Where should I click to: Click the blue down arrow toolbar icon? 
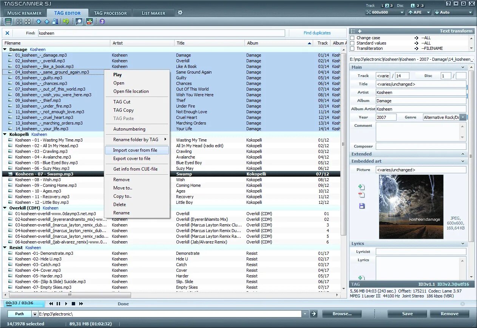[x=39, y=22]
